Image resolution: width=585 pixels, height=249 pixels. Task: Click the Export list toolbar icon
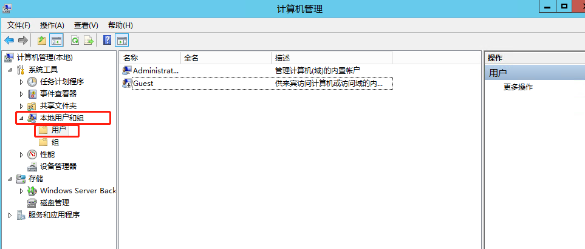pyautogui.click(x=89, y=40)
